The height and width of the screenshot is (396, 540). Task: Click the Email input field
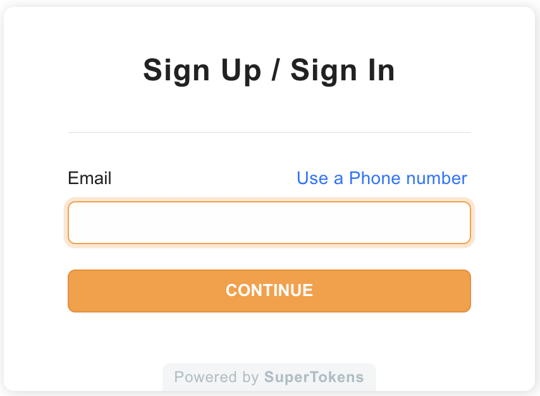(269, 223)
